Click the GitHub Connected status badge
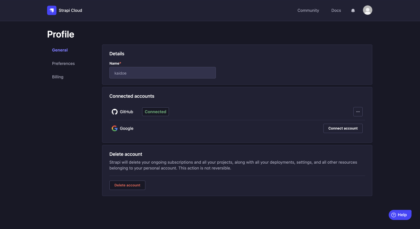 point(155,111)
